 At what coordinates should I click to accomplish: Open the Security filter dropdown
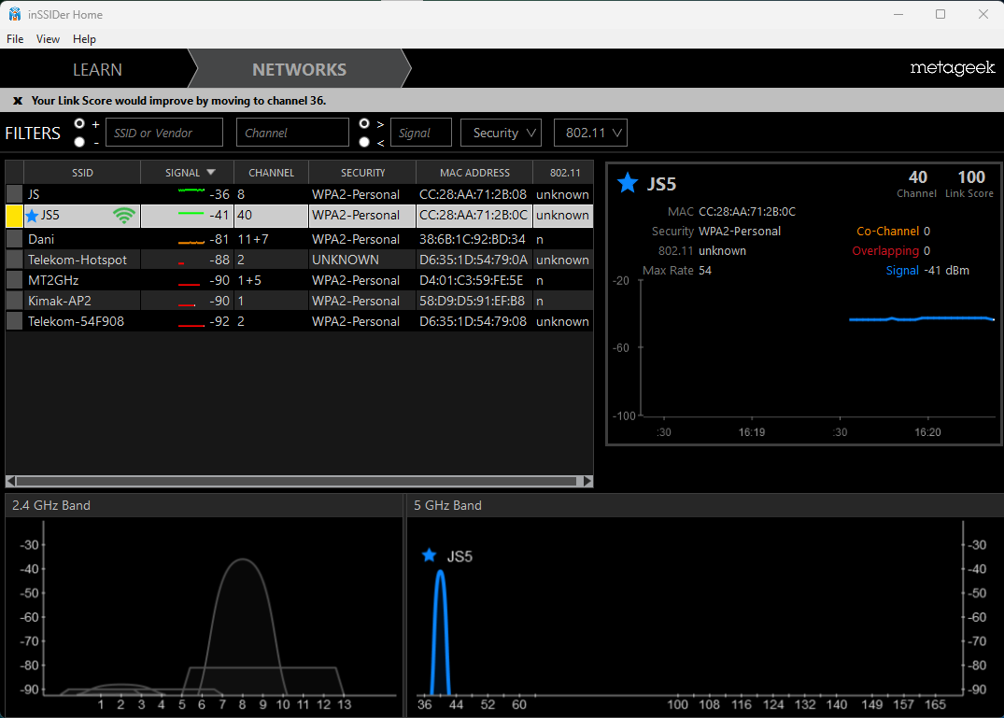tap(502, 133)
